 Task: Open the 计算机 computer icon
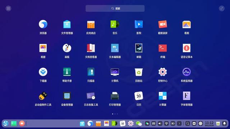pos(115,72)
